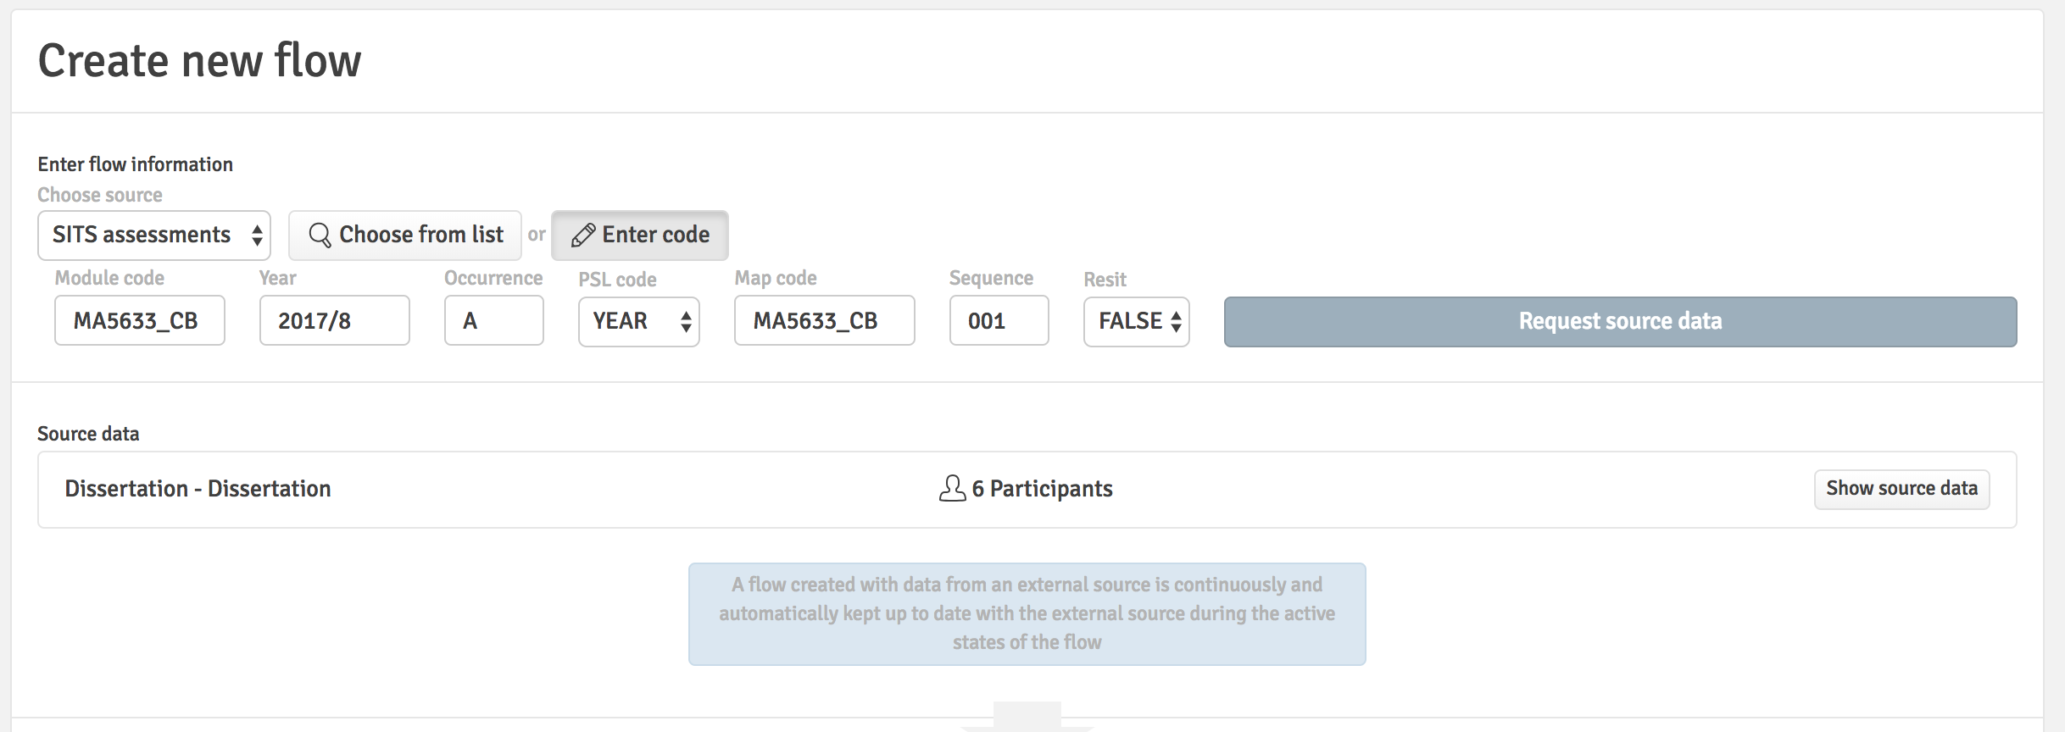Image resolution: width=2065 pixels, height=732 pixels.
Task: Select the Enter code option
Action: [640, 235]
